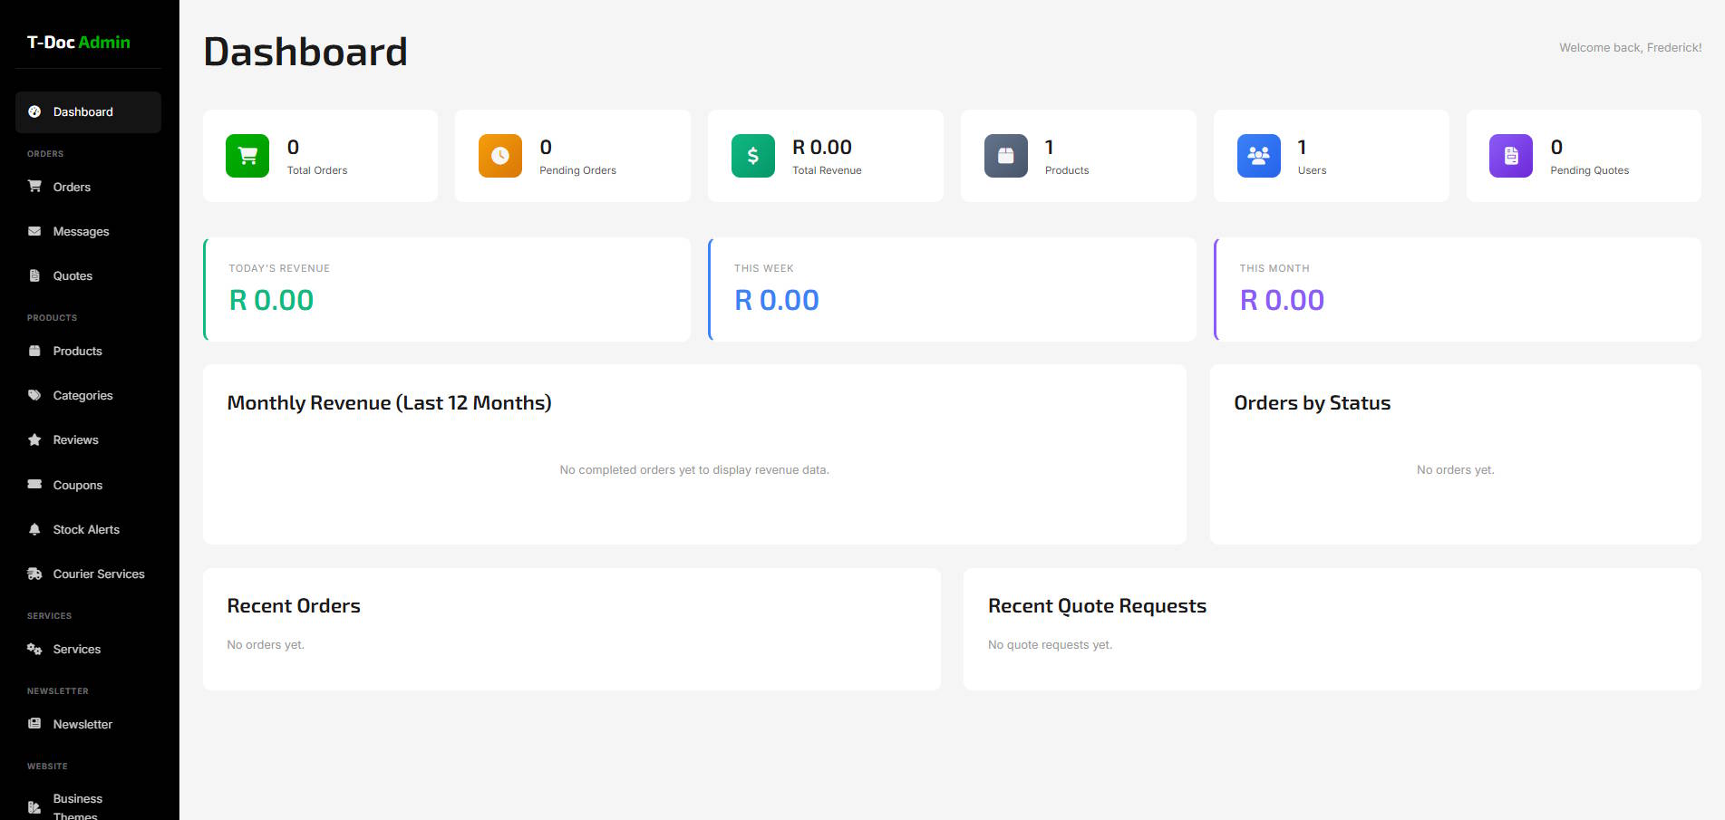Click the blue Users group icon

point(1258,156)
